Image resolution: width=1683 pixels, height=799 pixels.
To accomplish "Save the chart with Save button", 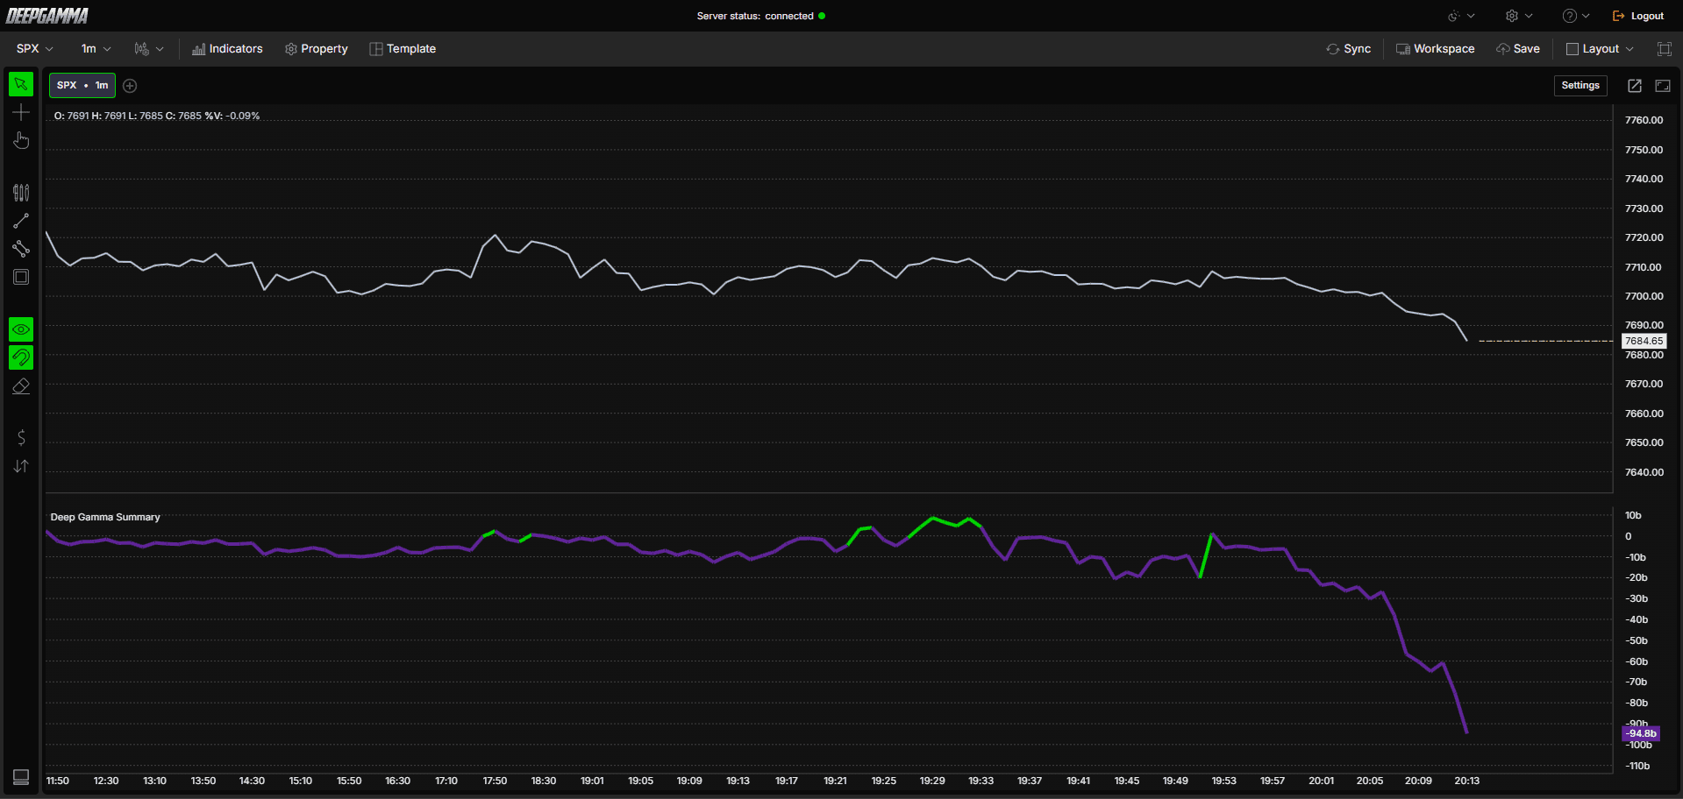I will pyautogui.click(x=1518, y=49).
